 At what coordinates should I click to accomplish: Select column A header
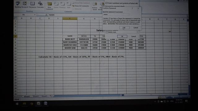pos(22,18)
